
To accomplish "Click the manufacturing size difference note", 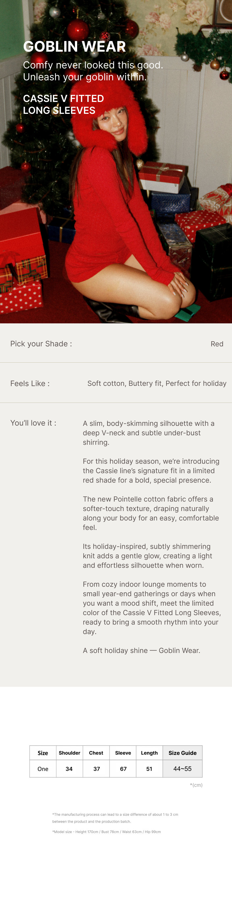I will click(x=115, y=815).
